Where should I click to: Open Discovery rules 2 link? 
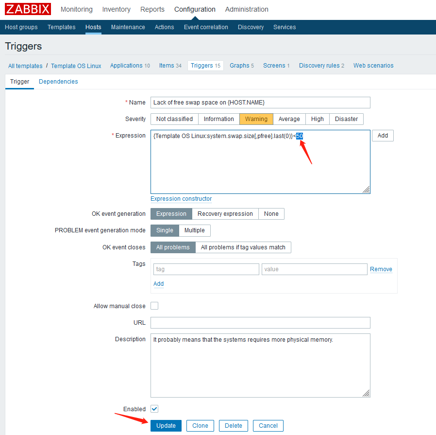[x=321, y=66]
